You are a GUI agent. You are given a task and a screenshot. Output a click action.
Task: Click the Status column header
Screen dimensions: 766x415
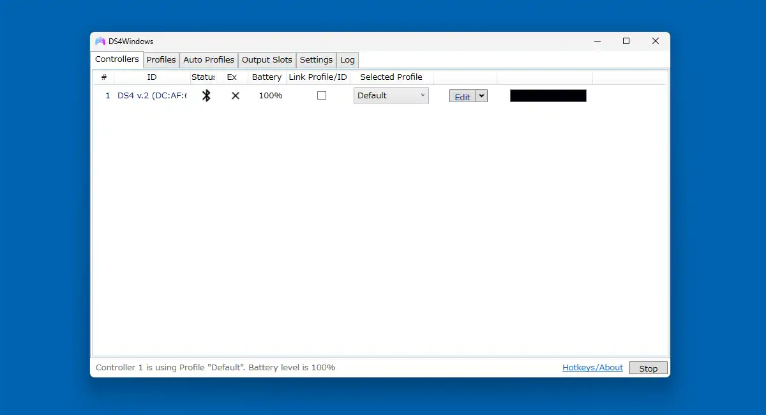point(203,77)
